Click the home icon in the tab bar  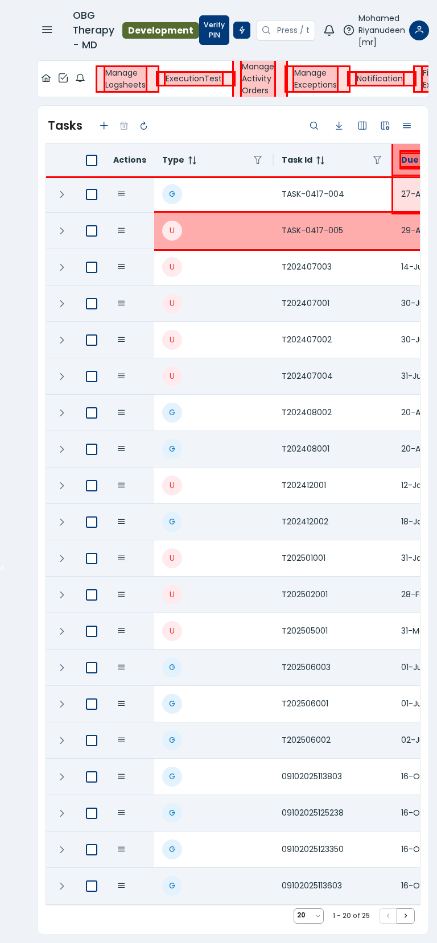[46, 78]
